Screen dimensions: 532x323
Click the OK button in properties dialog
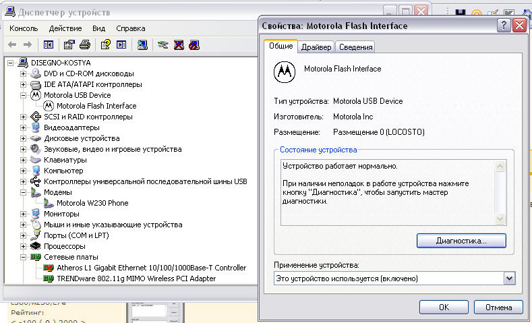(x=444, y=307)
